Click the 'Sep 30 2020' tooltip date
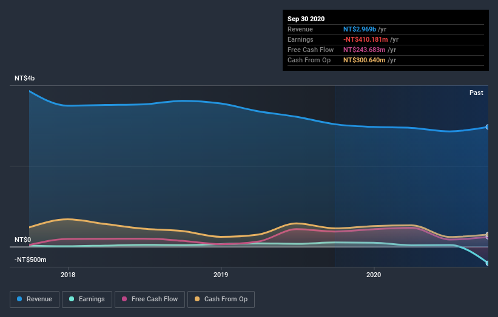Image resolution: width=498 pixels, height=317 pixels. pyautogui.click(x=306, y=19)
